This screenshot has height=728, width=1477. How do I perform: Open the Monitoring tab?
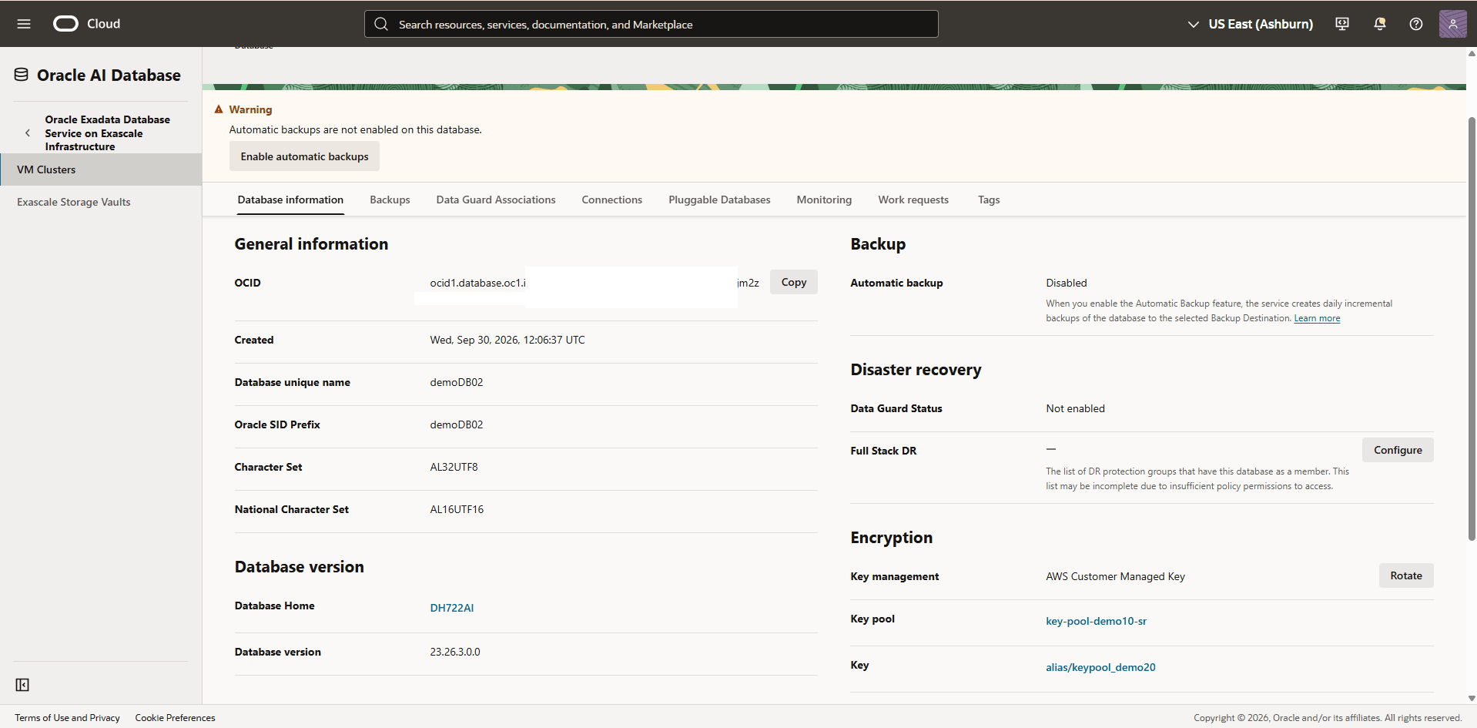pos(824,200)
